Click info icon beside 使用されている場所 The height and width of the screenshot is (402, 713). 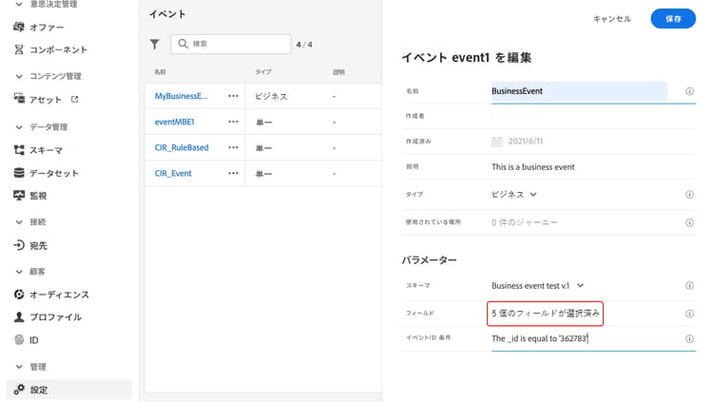[x=689, y=222]
